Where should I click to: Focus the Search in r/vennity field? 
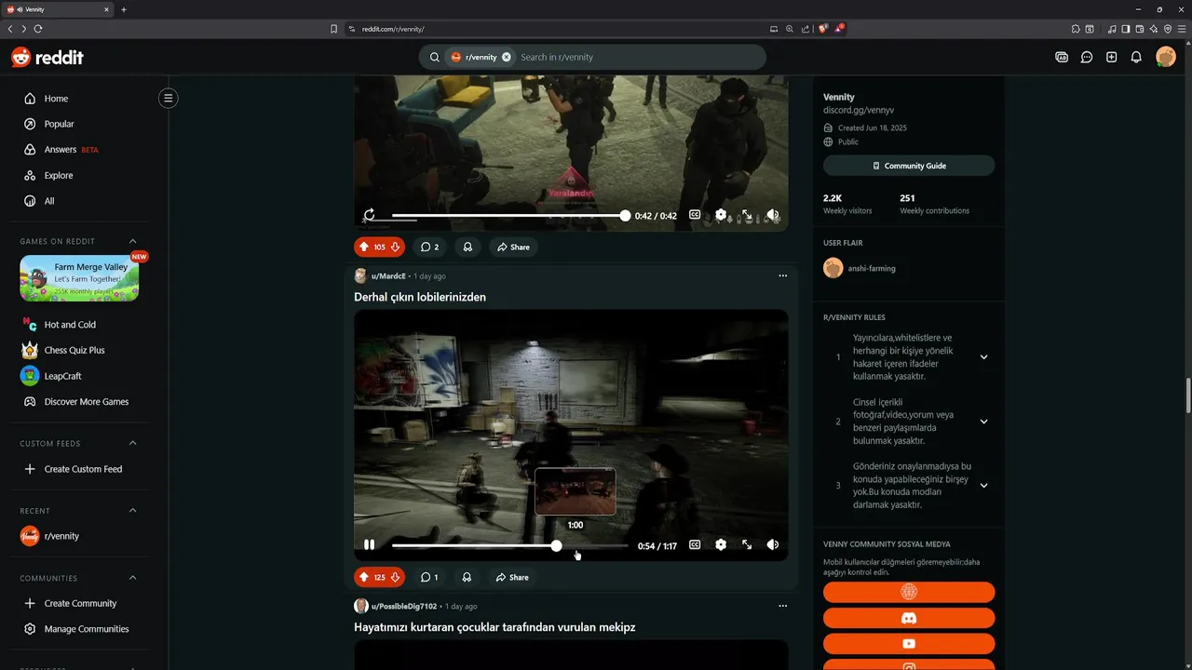click(638, 57)
